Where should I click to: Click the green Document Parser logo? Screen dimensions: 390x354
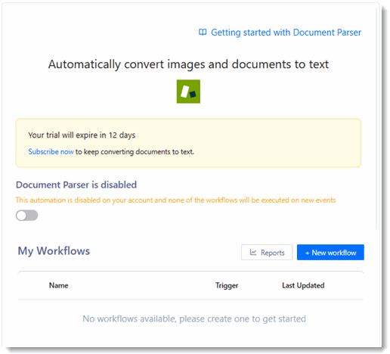188,92
